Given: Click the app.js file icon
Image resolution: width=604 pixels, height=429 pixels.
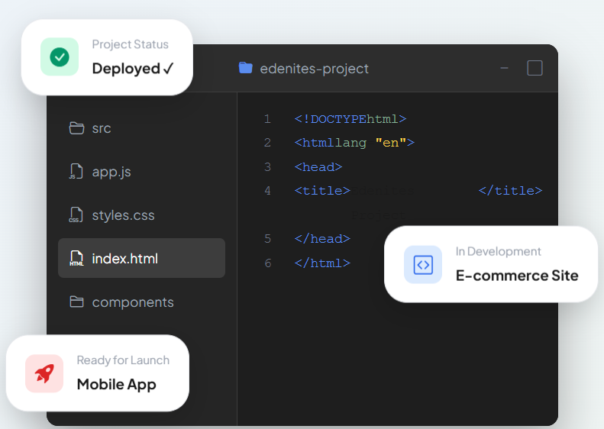Looking at the screenshot, I should [x=76, y=172].
